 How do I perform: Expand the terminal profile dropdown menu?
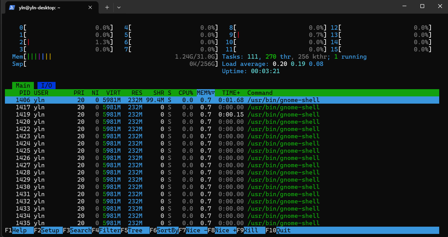(119, 7)
